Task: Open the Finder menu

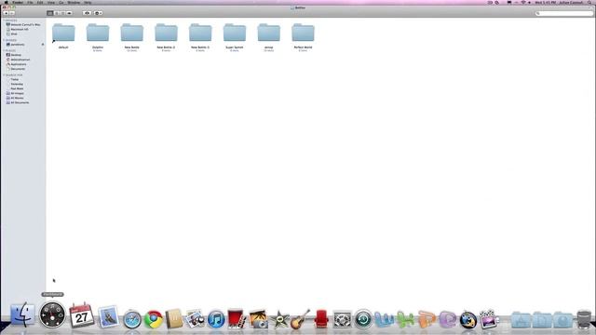Action: pos(18,2)
